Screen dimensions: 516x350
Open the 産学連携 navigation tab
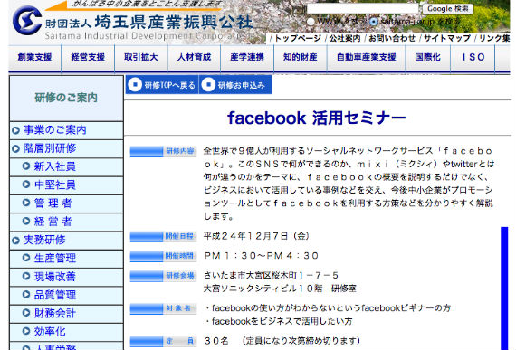click(247, 58)
